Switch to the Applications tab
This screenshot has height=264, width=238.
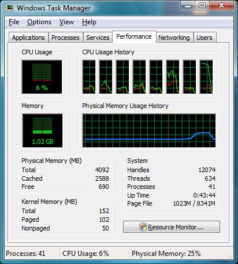tap(28, 38)
